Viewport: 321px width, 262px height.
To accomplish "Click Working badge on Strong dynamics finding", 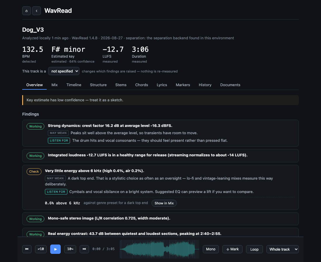I will click(x=35, y=126).
